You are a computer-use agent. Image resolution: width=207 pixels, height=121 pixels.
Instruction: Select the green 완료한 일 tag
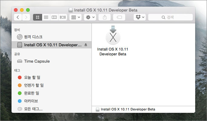tap(52, 93)
